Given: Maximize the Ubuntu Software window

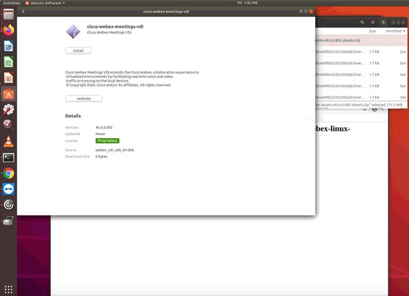Looking at the screenshot, I should (x=306, y=11).
